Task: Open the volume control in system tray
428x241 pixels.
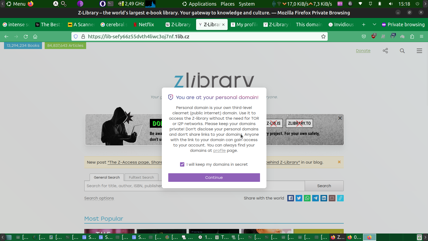Action: pos(391,4)
